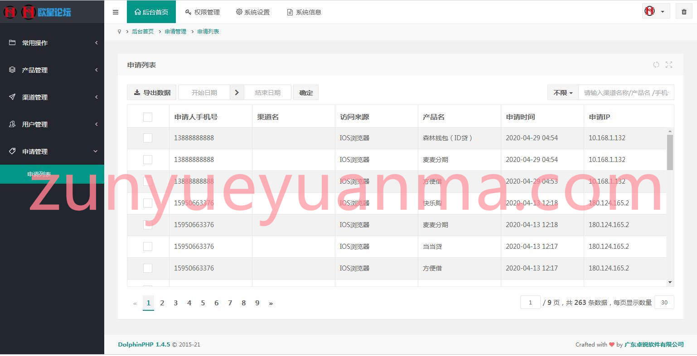The image size is (697, 356).
Task: Click the 申请人手机号 column header
Action: [196, 117]
